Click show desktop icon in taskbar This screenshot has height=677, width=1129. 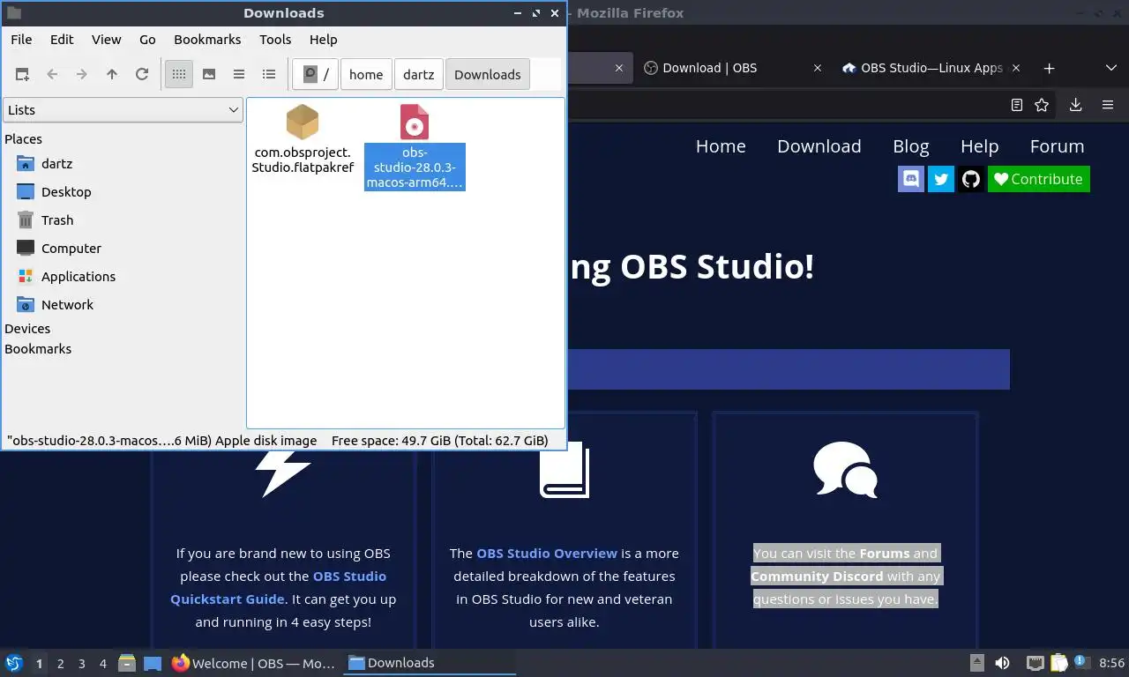[x=153, y=663]
